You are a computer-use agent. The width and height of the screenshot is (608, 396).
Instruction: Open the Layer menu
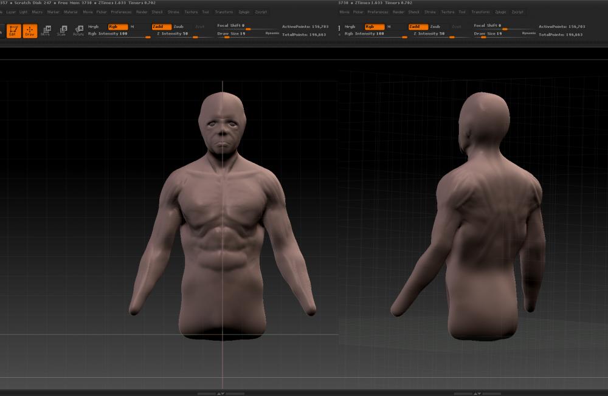point(11,12)
